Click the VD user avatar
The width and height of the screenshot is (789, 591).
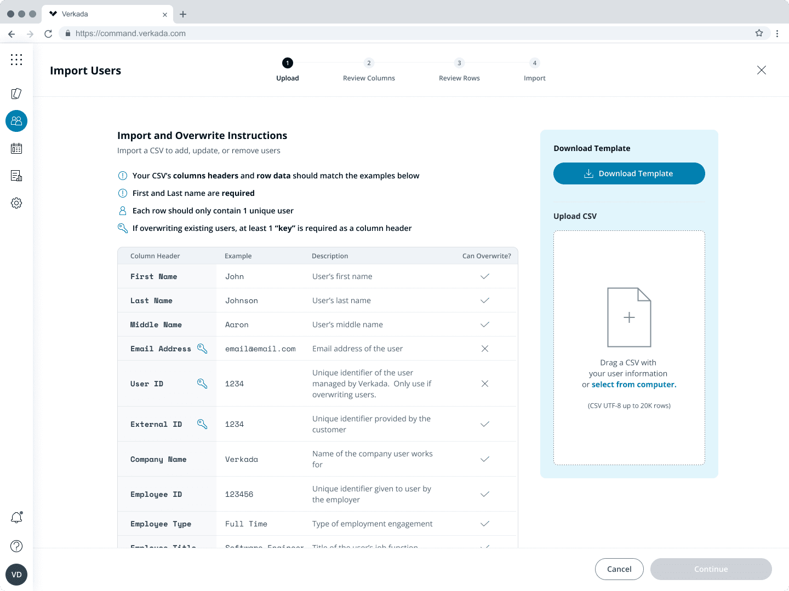point(16,575)
